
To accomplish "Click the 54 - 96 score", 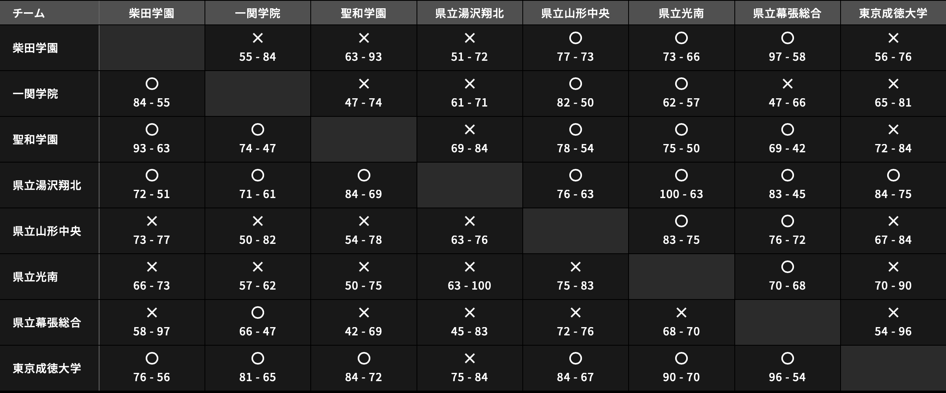I will pyautogui.click(x=893, y=331).
